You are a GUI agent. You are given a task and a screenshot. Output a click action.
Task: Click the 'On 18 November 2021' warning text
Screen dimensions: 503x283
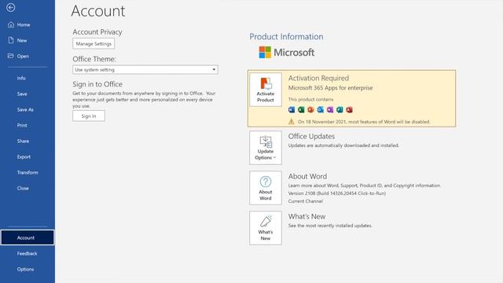pos(364,122)
